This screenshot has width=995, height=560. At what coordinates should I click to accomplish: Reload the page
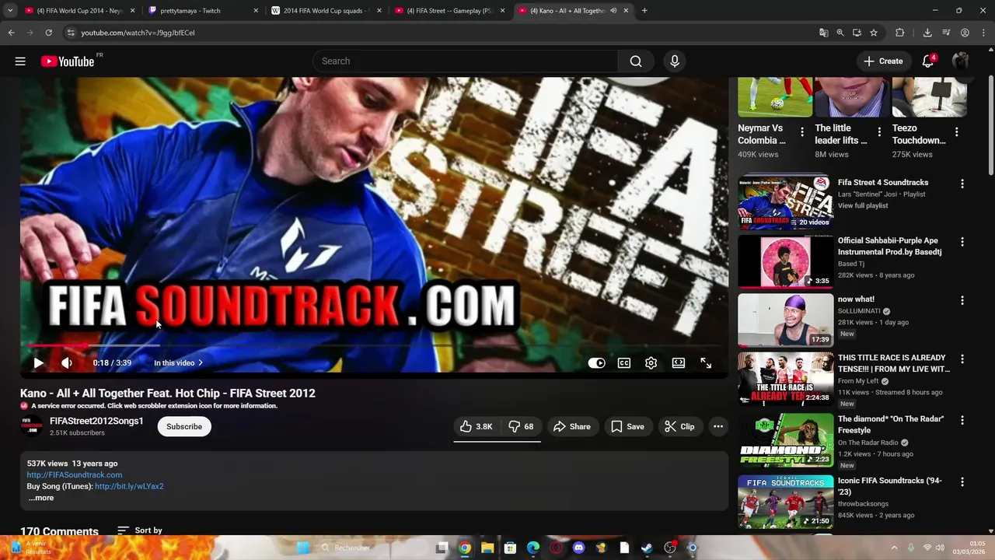[48, 33]
